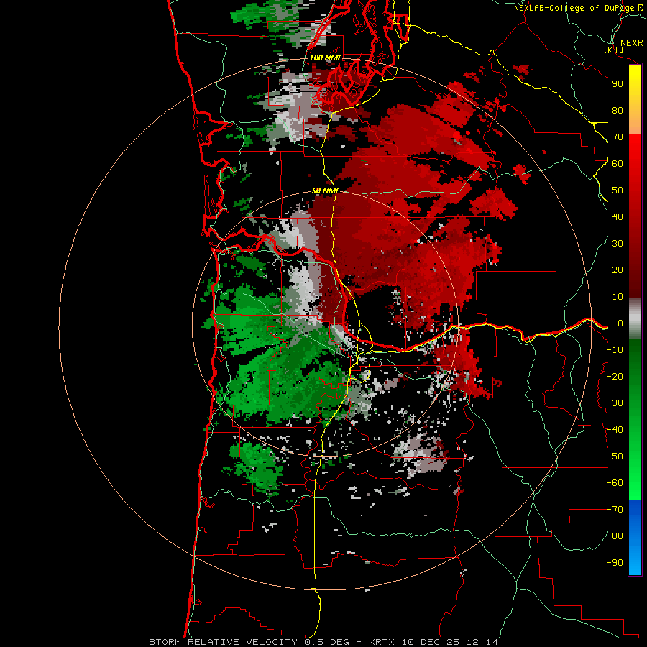Click the -10 value on the velocity scale
The image size is (647, 647).
tap(615, 350)
